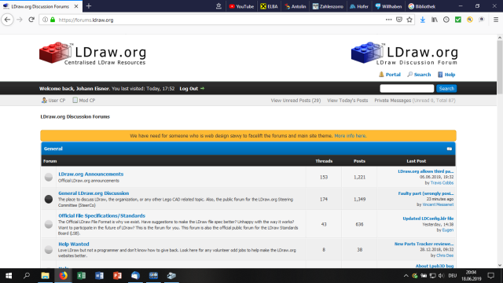503x283 pixels.
Task: Open the page actions three-dot menu
Action: 388,20
